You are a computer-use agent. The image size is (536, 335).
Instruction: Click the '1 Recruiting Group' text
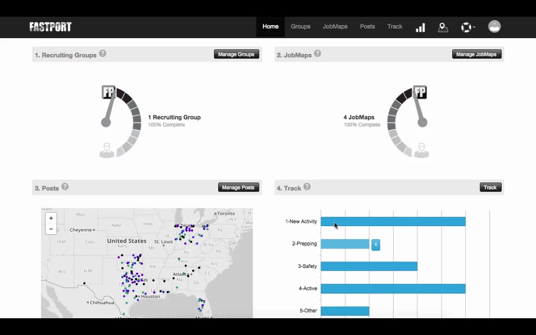tap(174, 117)
